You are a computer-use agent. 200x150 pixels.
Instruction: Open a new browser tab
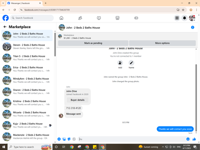coord(46,3)
